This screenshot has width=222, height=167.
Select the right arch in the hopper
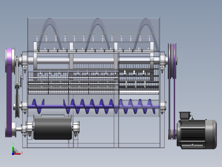146,34
